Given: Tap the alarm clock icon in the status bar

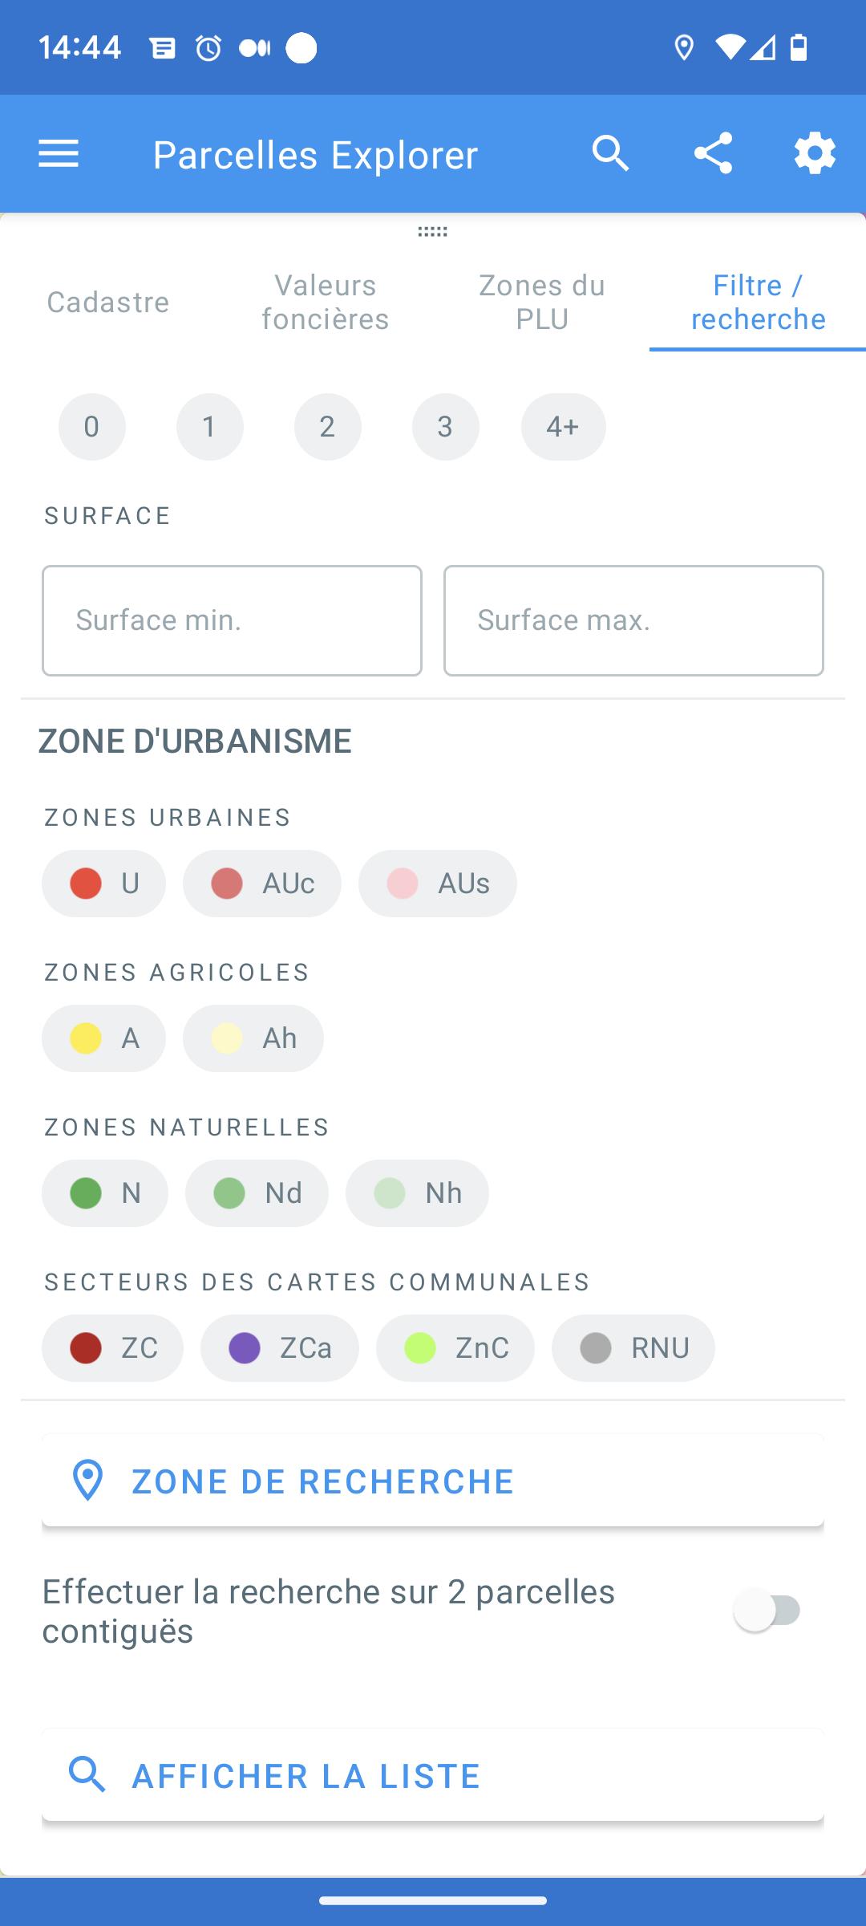Looking at the screenshot, I should tap(208, 48).
